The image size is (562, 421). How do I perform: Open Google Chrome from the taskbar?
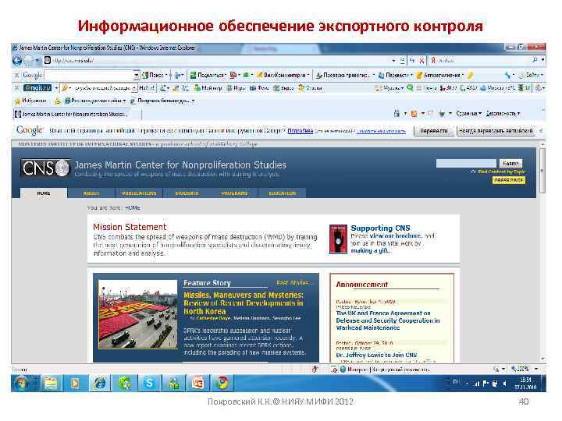[222, 384]
